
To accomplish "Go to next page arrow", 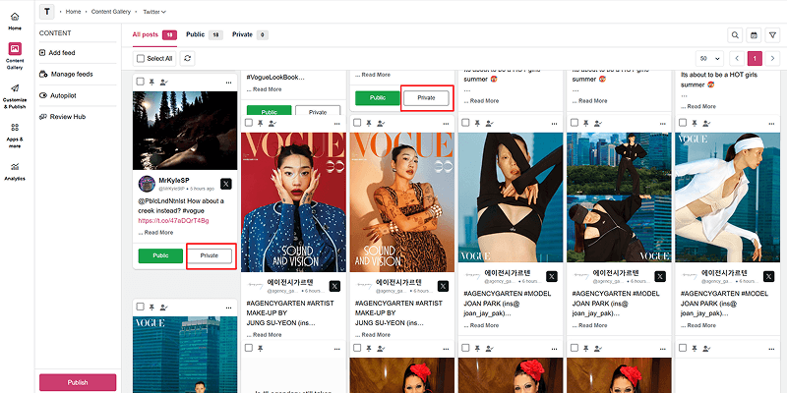I will (772, 59).
